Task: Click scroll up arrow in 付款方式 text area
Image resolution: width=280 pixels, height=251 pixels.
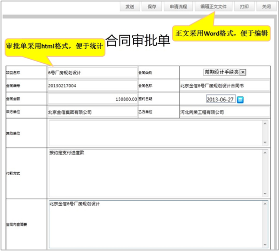Action: point(265,153)
